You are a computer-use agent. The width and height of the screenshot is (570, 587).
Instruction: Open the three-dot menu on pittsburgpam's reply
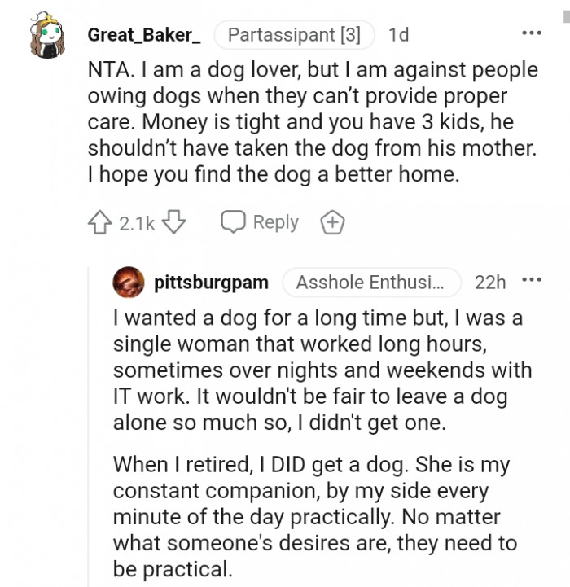pyautogui.click(x=531, y=282)
